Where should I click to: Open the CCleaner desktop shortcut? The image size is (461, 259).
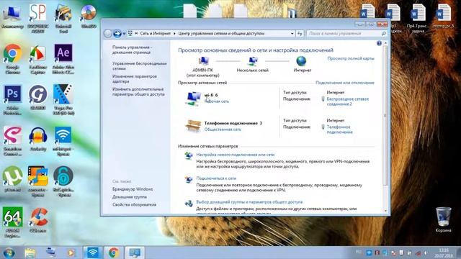(38, 217)
